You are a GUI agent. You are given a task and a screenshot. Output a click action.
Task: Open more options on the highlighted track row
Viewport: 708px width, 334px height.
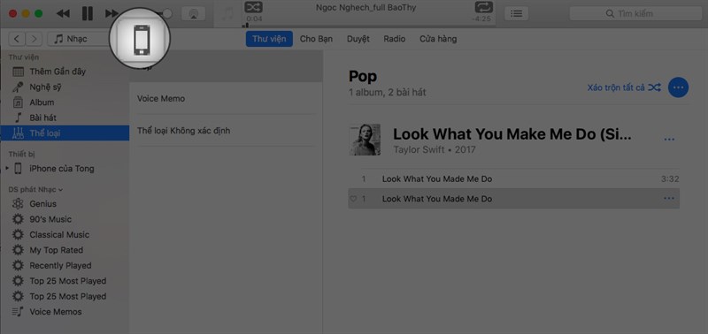tap(669, 199)
